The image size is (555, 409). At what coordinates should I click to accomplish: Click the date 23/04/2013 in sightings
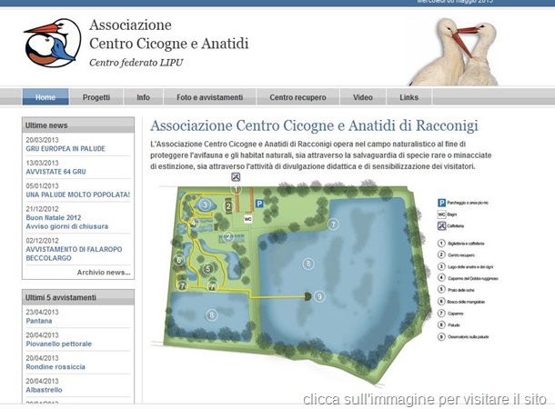[42, 312]
